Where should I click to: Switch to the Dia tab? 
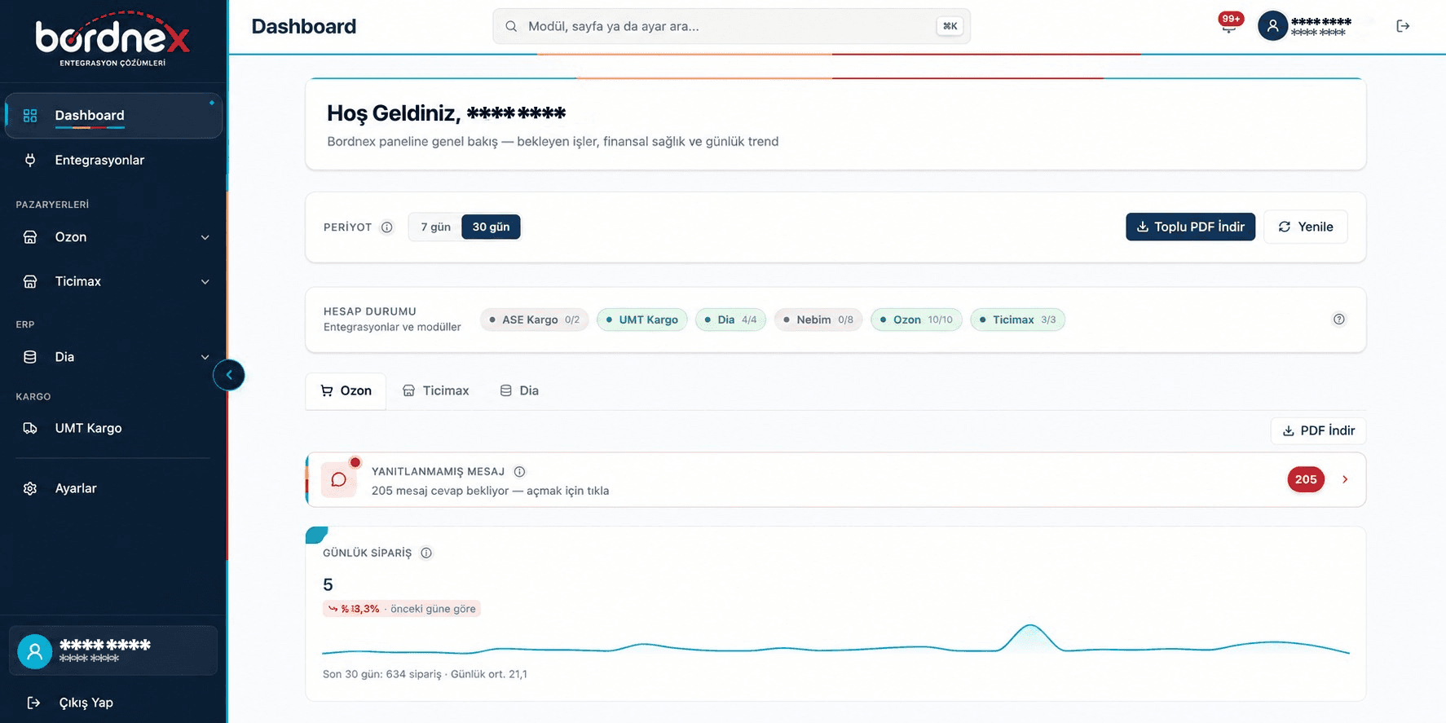coord(519,391)
